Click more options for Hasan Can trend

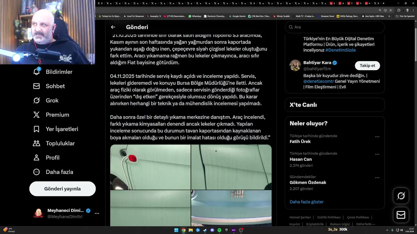[377, 154]
